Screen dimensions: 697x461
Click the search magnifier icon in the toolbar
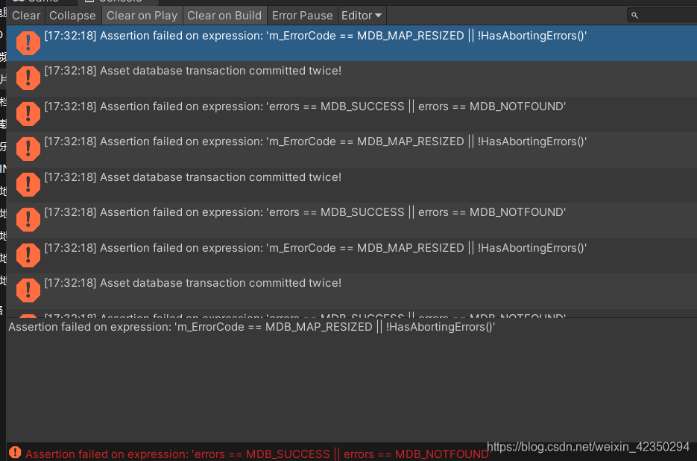634,15
